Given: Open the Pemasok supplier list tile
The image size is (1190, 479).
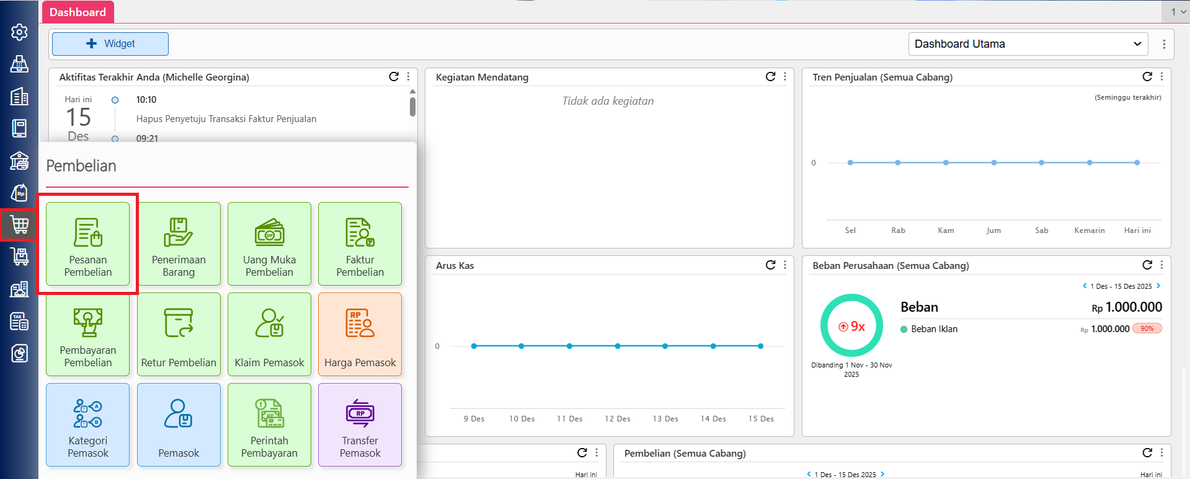Looking at the screenshot, I should tap(179, 424).
